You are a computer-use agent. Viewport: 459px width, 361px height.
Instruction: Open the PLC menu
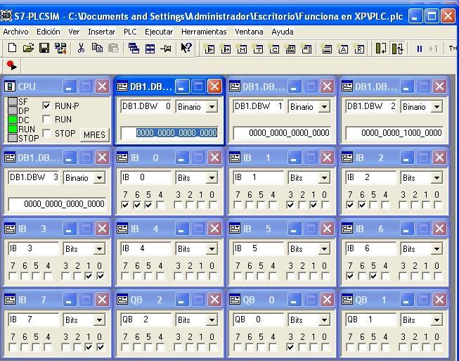(x=130, y=32)
